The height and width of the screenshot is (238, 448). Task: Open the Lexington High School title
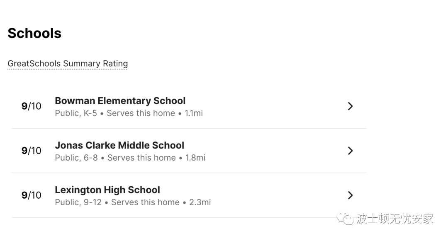point(107,190)
